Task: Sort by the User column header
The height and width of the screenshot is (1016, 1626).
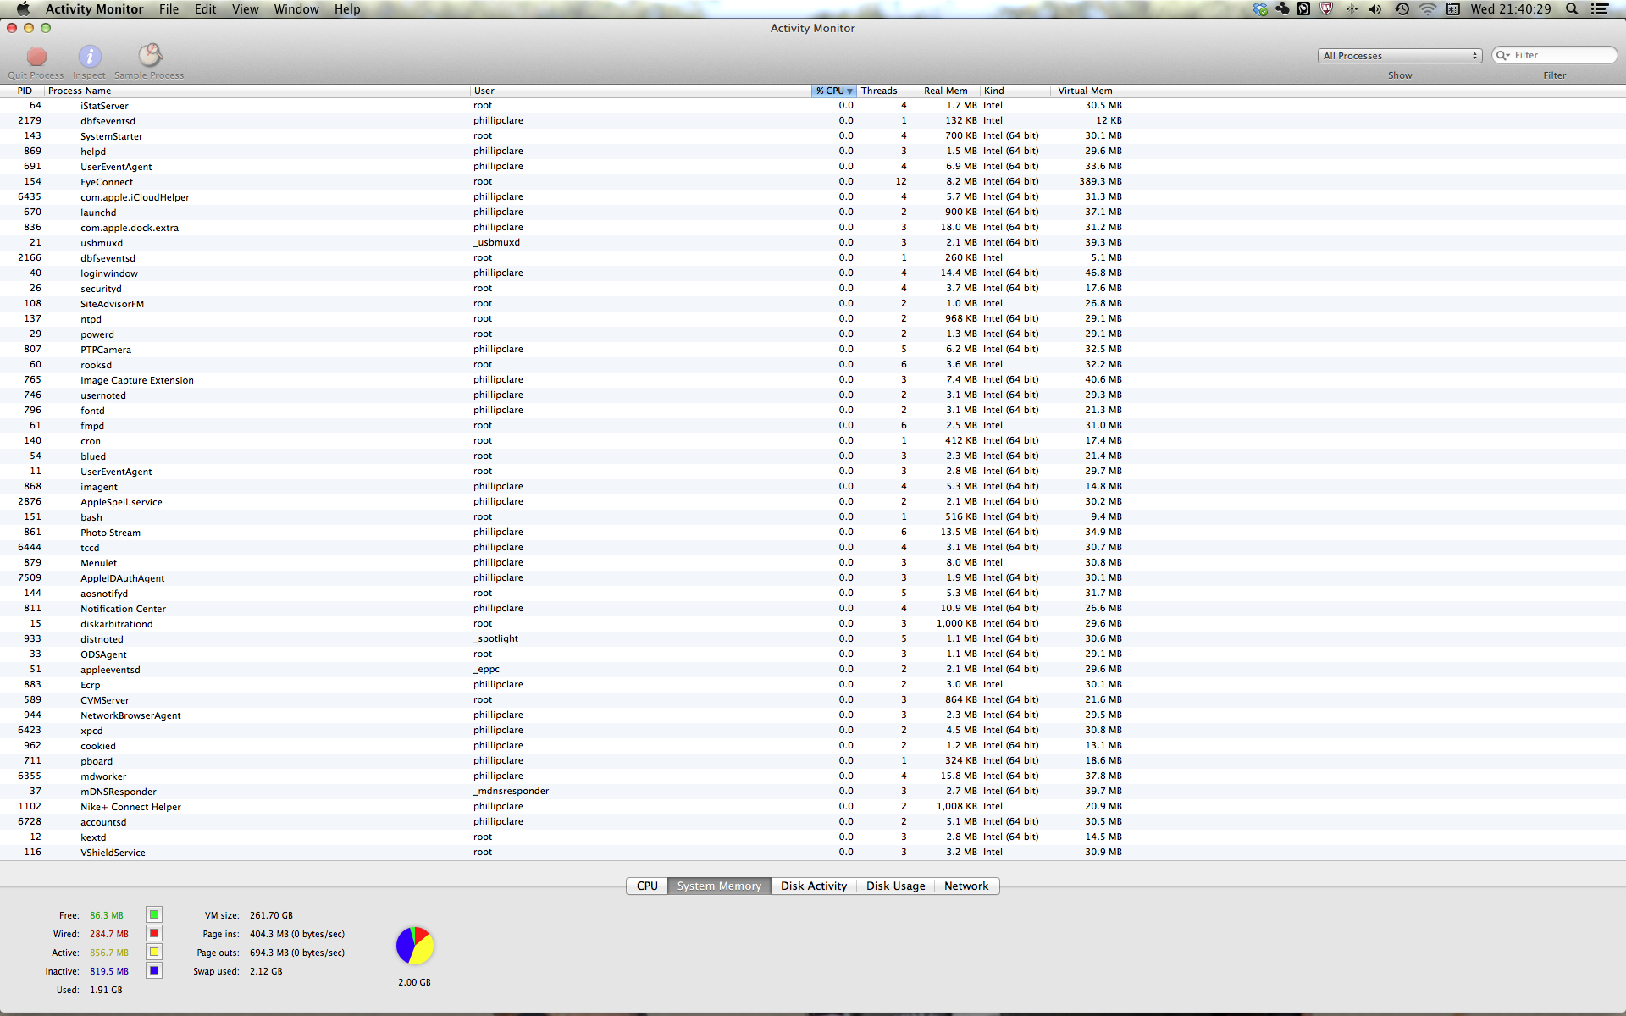Action: click(x=641, y=91)
